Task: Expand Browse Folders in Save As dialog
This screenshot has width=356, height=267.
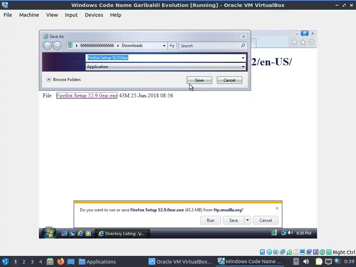Action: (64, 80)
